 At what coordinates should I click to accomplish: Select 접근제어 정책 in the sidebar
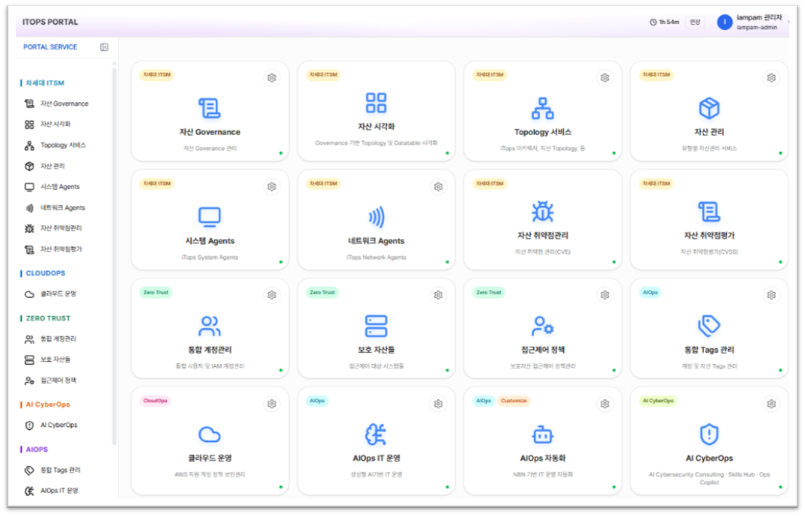(x=50, y=381)
